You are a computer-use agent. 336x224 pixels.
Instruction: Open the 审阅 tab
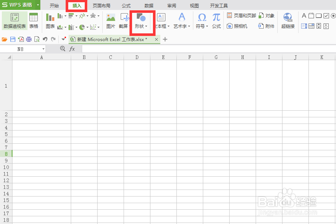tap(172, 5)
